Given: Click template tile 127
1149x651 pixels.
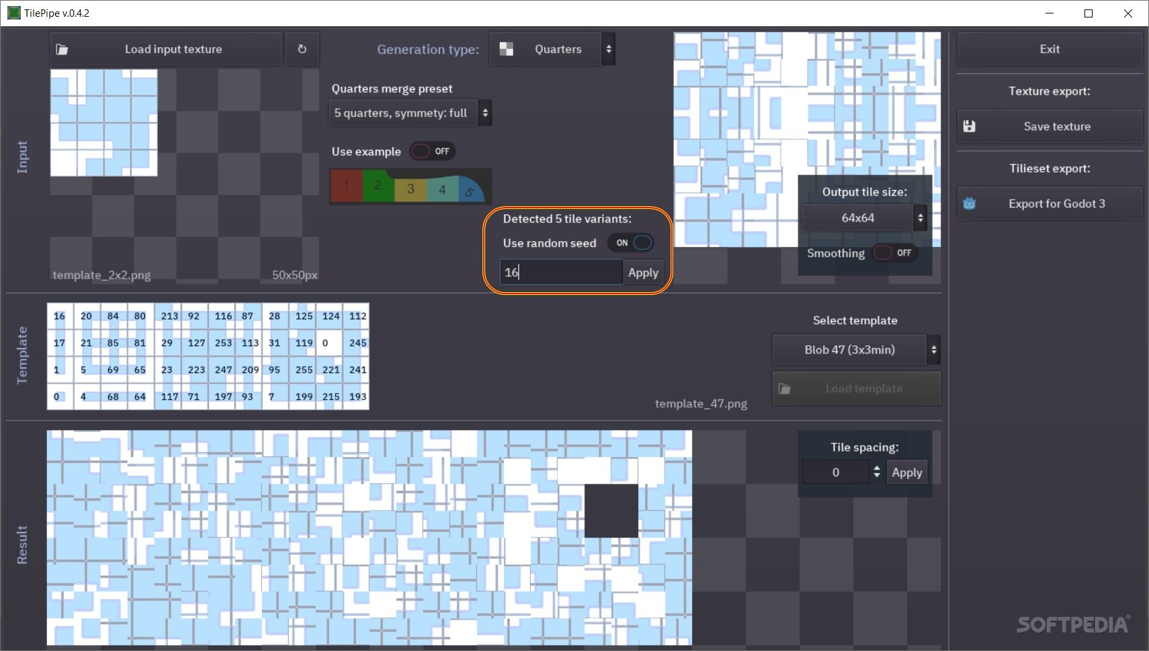Looking at the screenshot, I should point(195,343).
